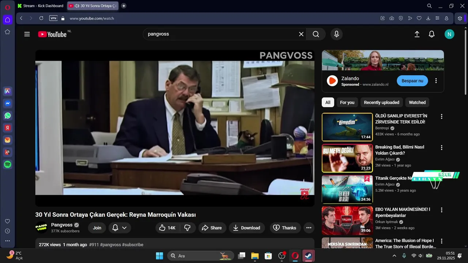Screen dimensions: 468x263
Task: Open Opera sidebar history clock
Action: point(7,231)
